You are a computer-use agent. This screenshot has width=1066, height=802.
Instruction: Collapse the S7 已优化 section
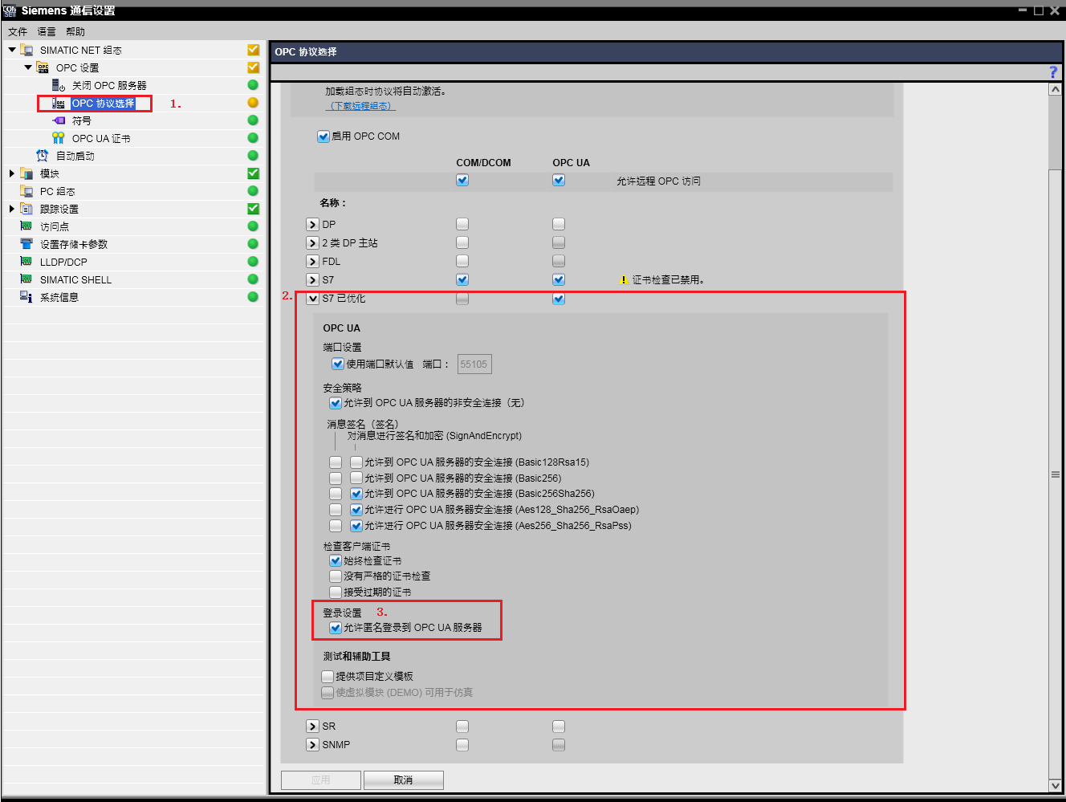tap(313, 299)
